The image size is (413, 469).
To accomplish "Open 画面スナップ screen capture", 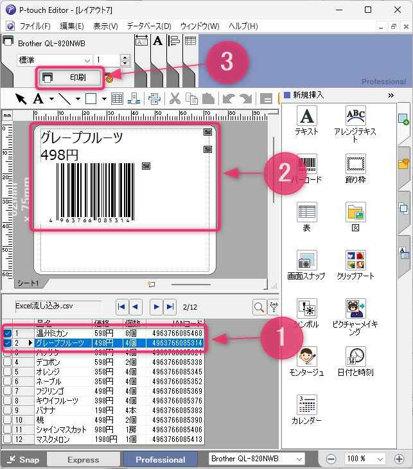I will click(306, 265).
